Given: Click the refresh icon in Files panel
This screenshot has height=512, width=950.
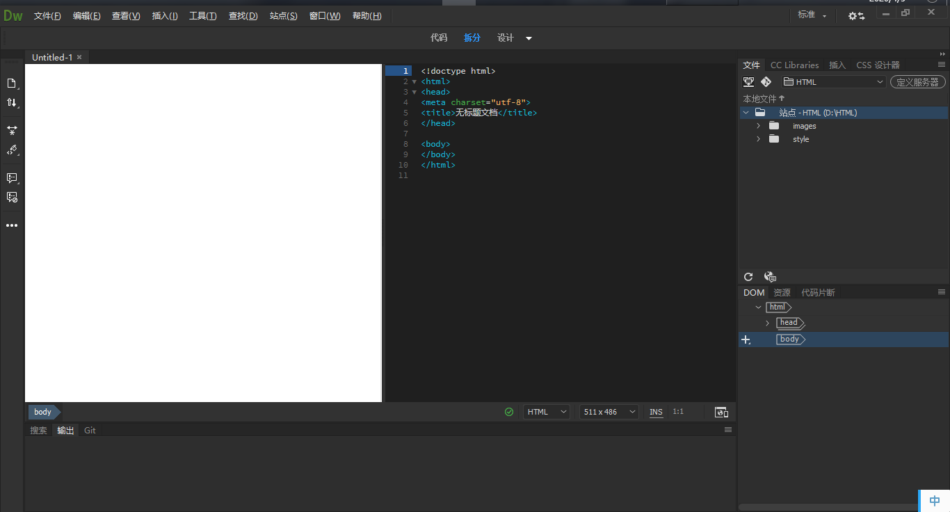Looking at the screenshot, I should pyautogui.click(x=748, y=277).
